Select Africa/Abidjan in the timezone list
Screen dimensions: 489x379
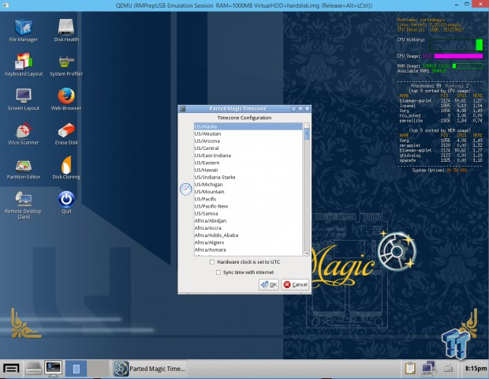248,221
